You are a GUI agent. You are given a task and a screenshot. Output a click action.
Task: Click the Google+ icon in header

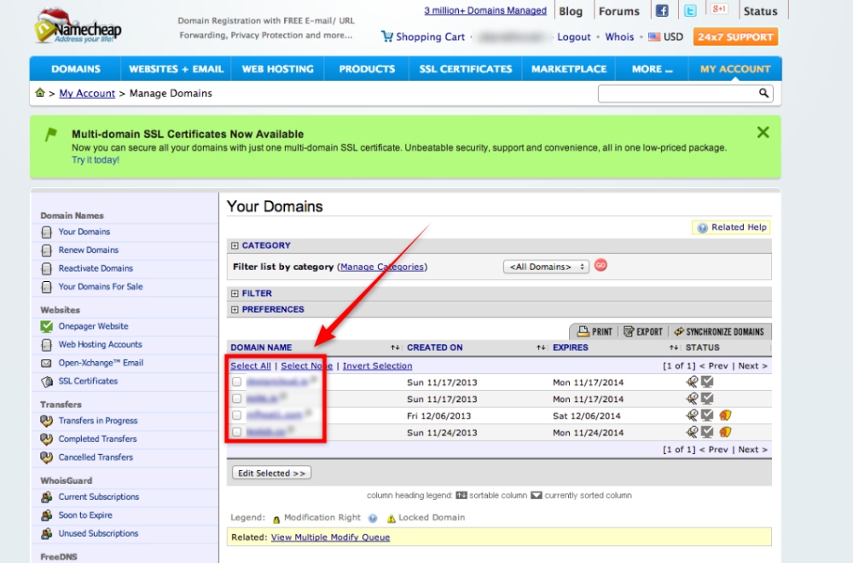[719, 10]
